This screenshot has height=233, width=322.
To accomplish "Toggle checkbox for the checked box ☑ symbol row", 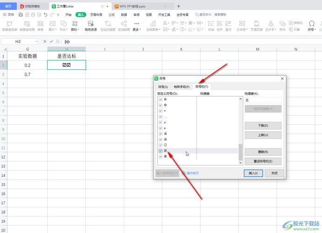I will pos(161,151).
